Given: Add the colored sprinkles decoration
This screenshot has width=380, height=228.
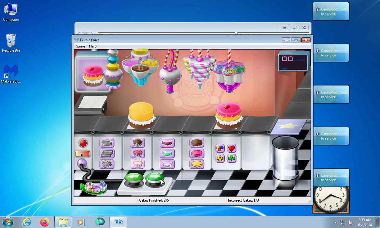Looking at the screenshot, I should coord(220,148).
